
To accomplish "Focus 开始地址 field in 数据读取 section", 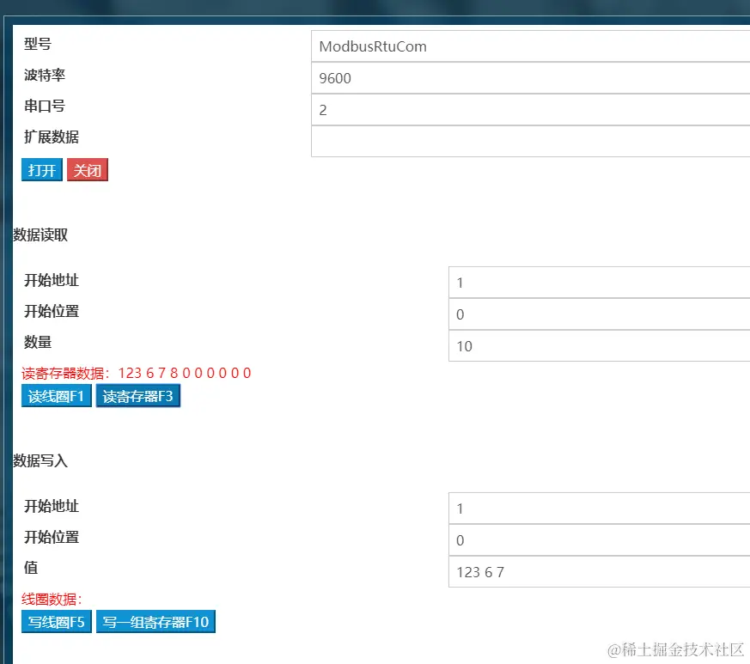I will point(600,283).
